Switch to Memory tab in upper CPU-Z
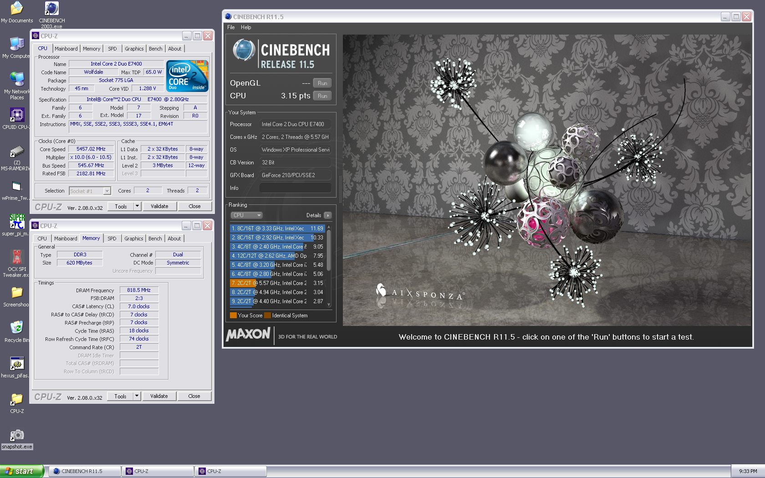This screenshot has width=765, height=478. click(92, 49)
